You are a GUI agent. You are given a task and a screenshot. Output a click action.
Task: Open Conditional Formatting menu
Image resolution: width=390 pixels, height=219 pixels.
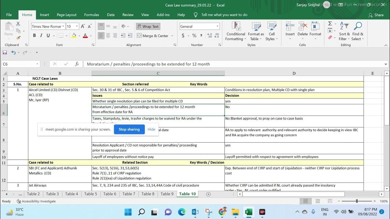236,31
